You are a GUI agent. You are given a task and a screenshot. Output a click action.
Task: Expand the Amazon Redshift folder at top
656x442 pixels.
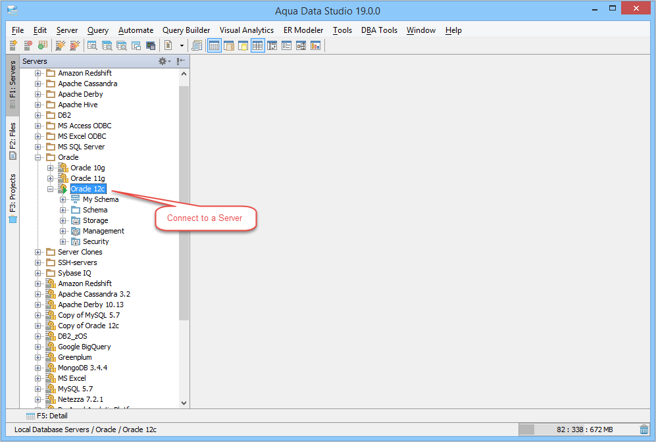click(x=38, y=73)
